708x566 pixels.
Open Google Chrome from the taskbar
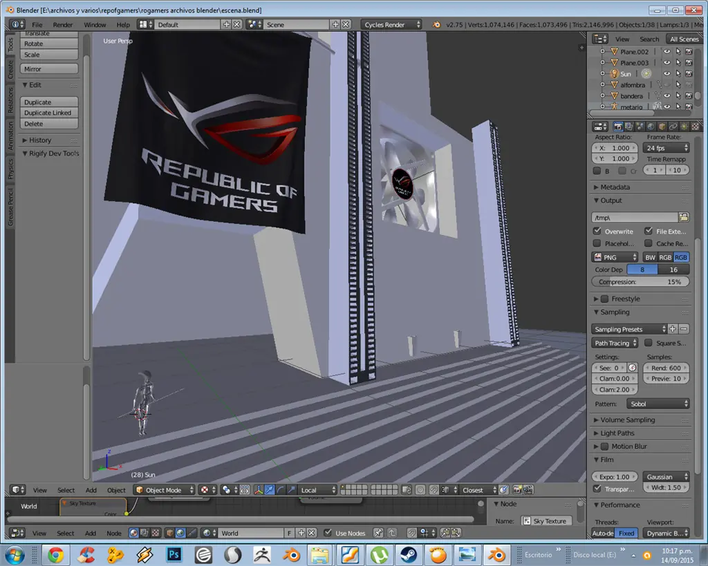[56, 555]
